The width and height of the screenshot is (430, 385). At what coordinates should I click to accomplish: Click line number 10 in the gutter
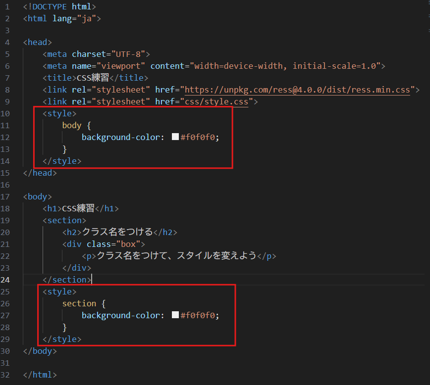tap(5, 113)
